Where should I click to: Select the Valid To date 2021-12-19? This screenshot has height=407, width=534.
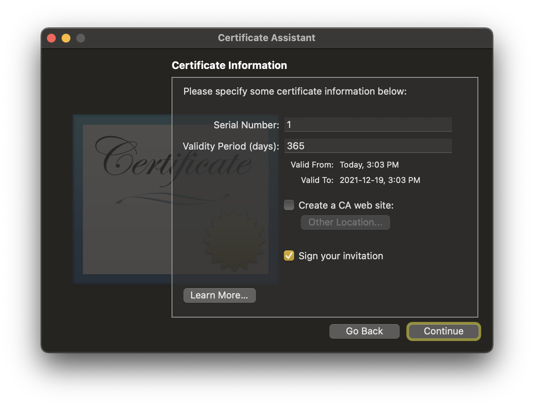pyautogui.click(x=380, y=180)
